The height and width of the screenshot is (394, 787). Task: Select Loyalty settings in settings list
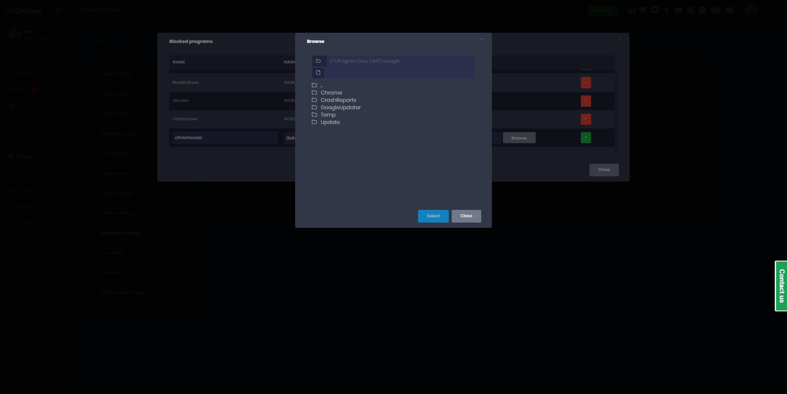coord(117,194)
